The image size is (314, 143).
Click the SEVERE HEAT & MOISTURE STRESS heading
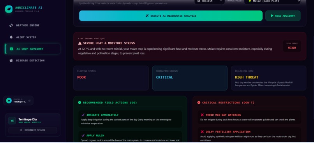pyautogui.click(x=109, y=43)
